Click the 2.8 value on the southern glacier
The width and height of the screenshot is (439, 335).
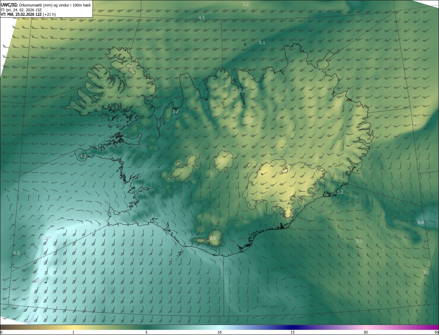[x=213, y=238]
